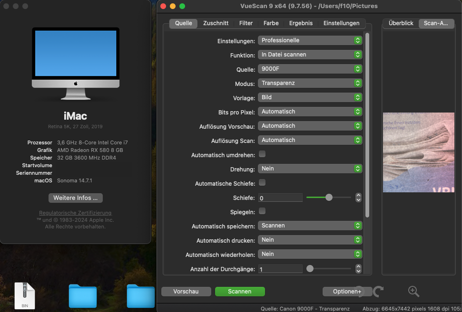Open the BIN zip file on the desktop
The width and height of the screenshot is (462, 312).
coord(25,295)
